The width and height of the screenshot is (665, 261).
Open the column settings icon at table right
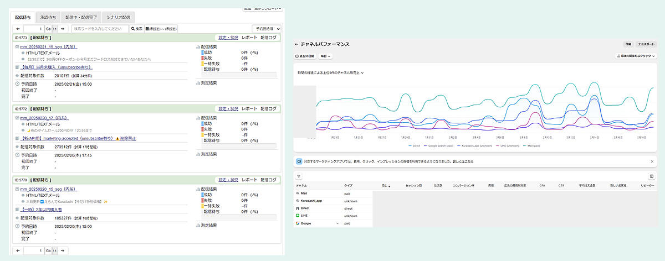(x=652, y=176)
